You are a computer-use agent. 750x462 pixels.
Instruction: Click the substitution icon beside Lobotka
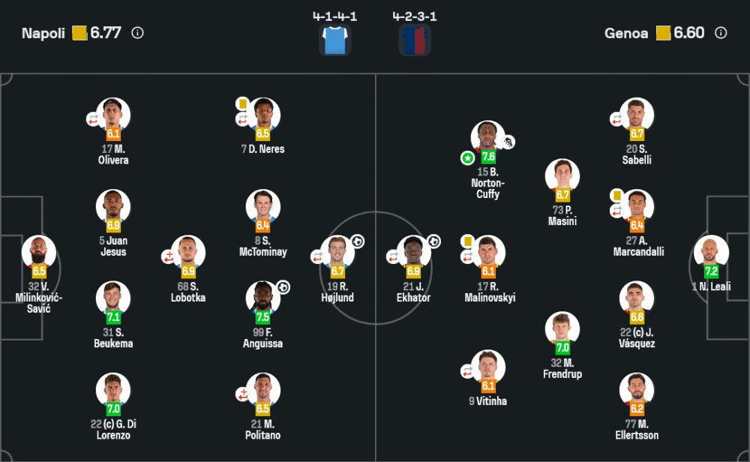(168, 256)
